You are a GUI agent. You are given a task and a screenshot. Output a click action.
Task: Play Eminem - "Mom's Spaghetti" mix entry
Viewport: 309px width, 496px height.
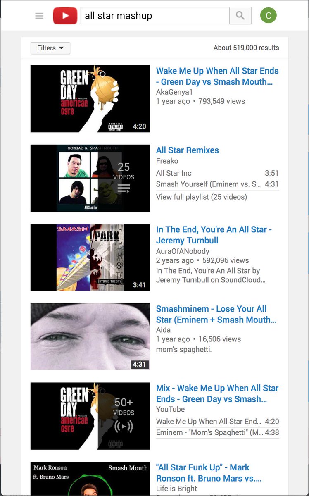pos(217,433)
